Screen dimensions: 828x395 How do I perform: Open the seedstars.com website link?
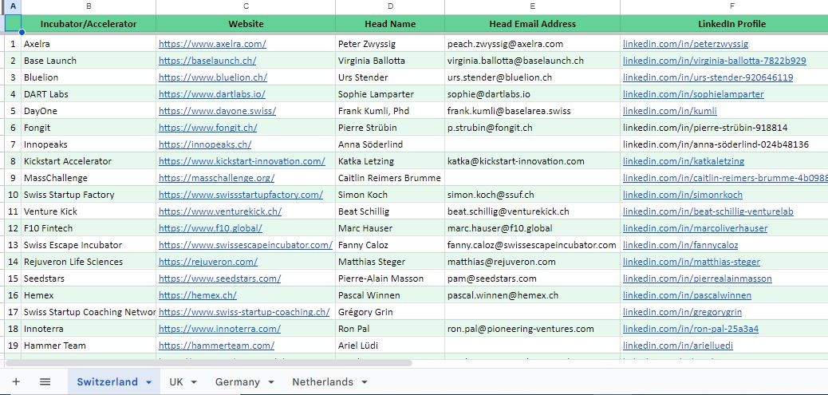coord(219,278)
